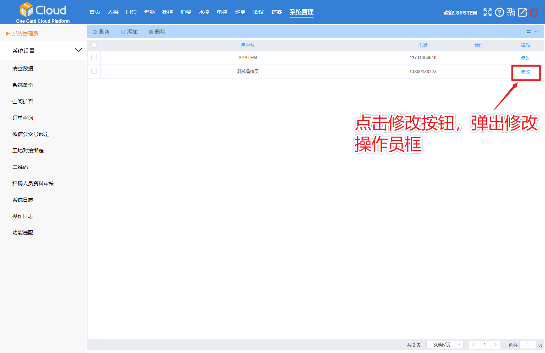Click the language translation icon
Viewport: 545px width, 353px height.
click(x=511, y=12)
